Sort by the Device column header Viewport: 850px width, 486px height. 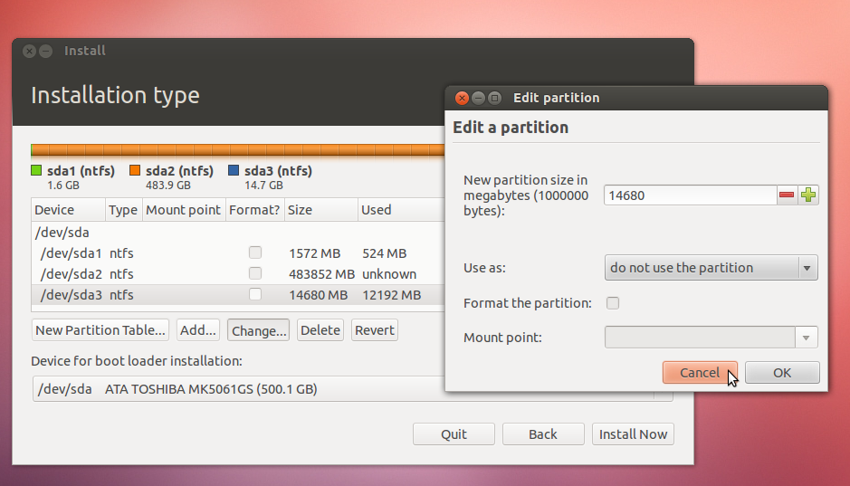click(x=68, y=210)
